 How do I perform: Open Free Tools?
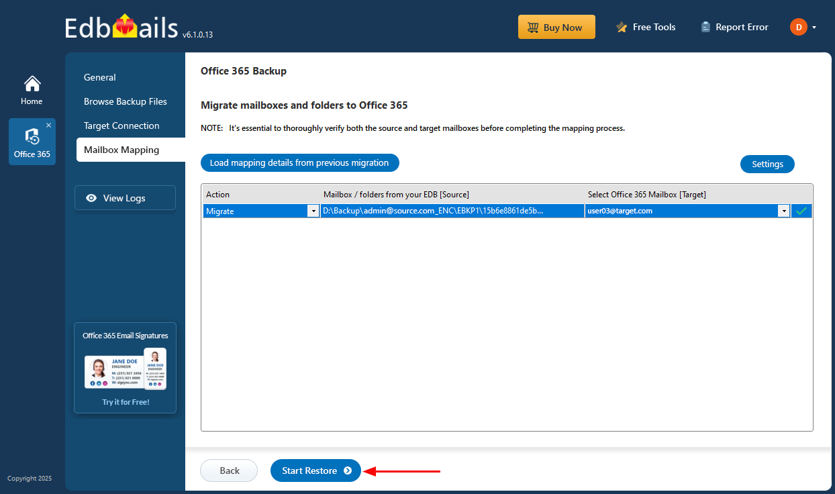click(x=646, y=27)
